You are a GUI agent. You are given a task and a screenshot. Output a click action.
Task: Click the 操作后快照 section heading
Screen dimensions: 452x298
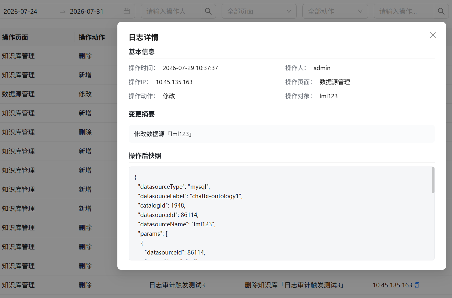click(145, 156)
